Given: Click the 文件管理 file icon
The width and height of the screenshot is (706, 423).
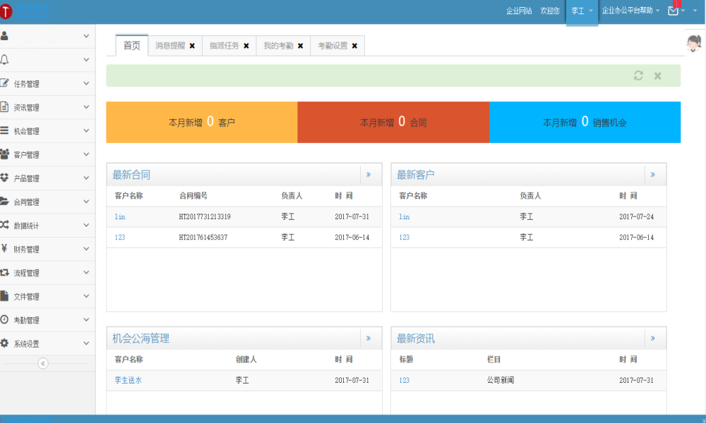Looking at the screenshot, I should tap(4, 296).
